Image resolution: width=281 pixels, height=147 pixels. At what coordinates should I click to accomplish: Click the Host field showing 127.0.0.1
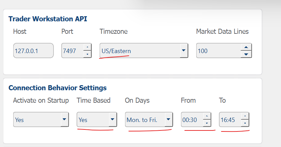click(x=33, y=51)
